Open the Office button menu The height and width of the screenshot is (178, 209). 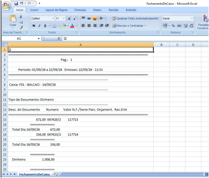click(x=7, y=6)
